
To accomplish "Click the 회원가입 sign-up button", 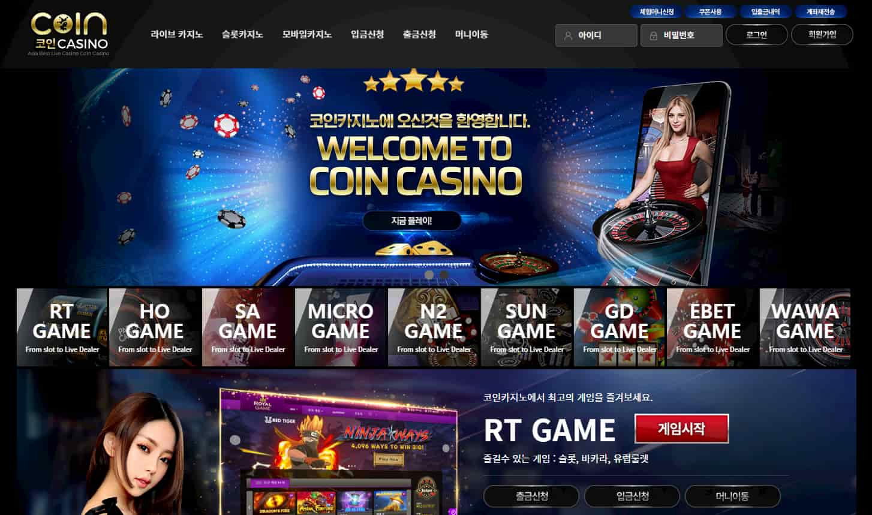I will point(822,35).
